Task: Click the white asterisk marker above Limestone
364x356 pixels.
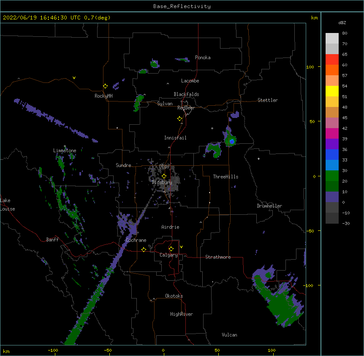Action: point(65,146)
